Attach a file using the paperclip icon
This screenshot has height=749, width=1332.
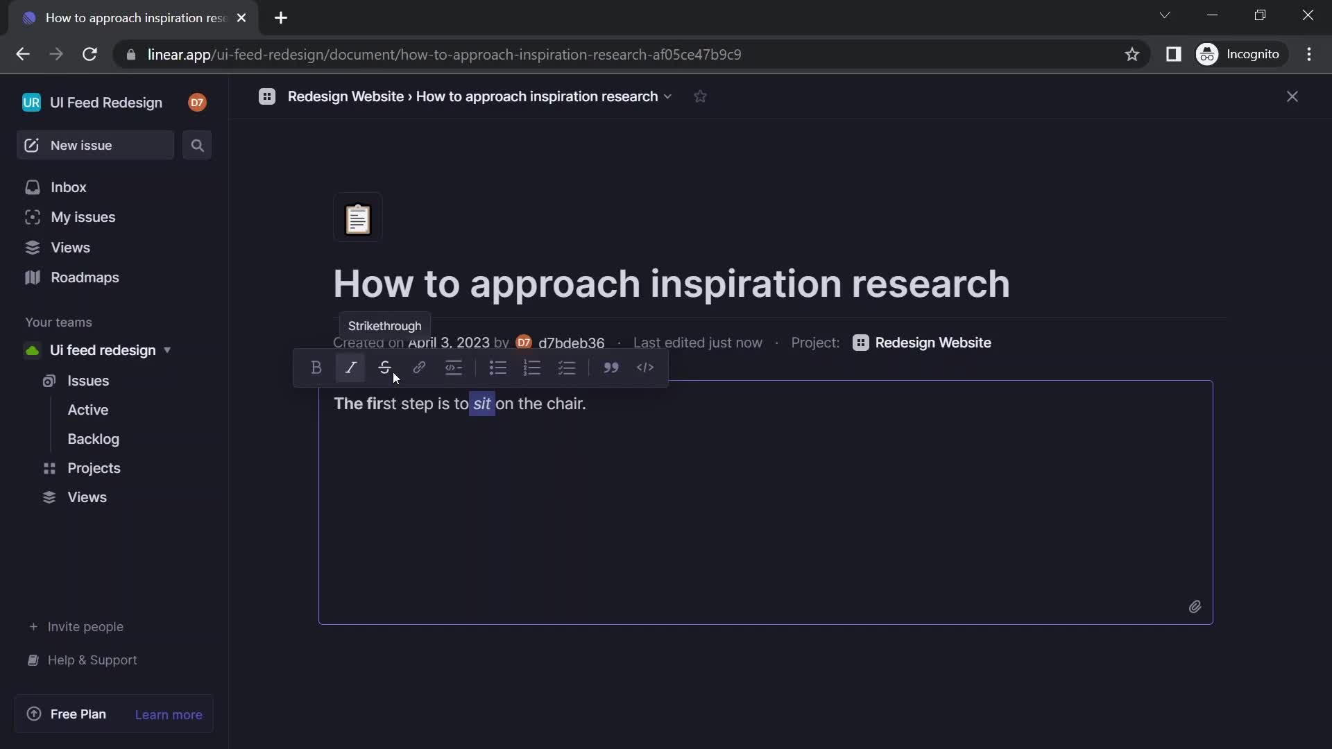click(x=1195, y=607)
